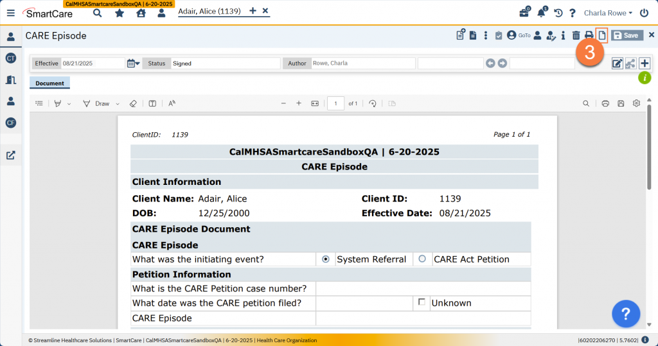The image size is (658, 346).
Task: Search within the PDF document
Action: (586, 103)
